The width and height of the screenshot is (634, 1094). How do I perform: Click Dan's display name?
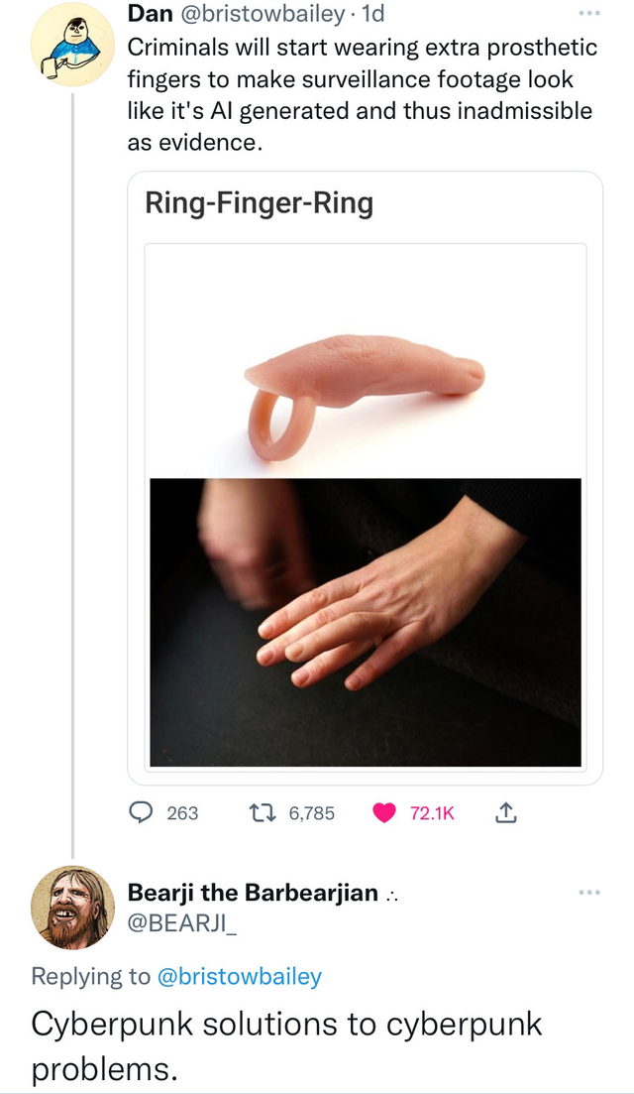click(149, 14)
